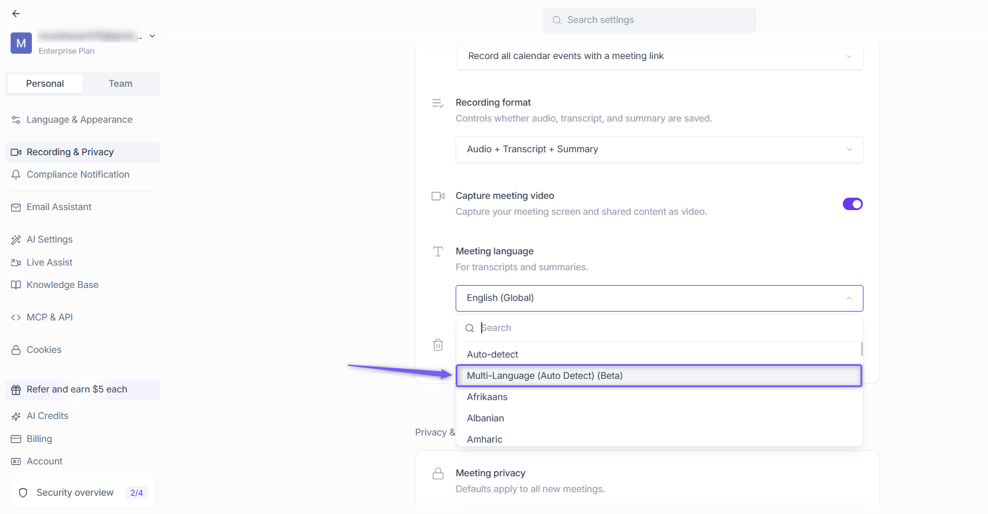The height and width of the screenshot is (514, 988).
Task: Open the Record all calendar events dropdown
Action: 660,56
